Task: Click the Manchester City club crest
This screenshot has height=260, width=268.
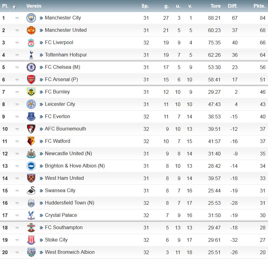Action: pyautogui.click(x=31, y=18)
